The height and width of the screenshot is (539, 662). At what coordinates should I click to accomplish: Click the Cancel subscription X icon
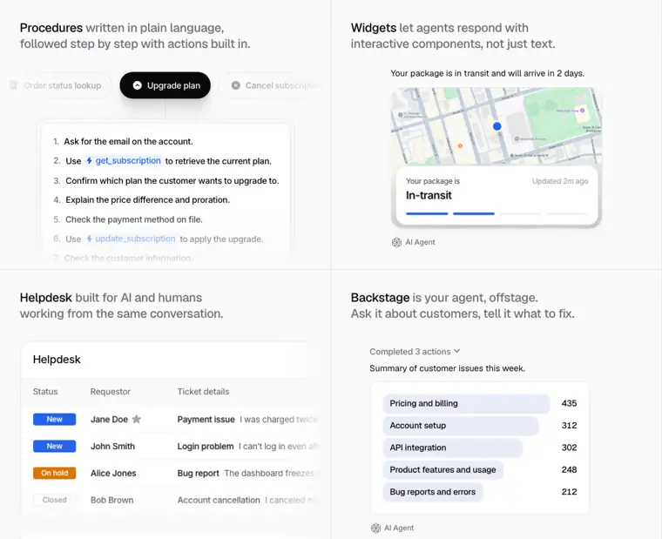click(x=235, y=85)
